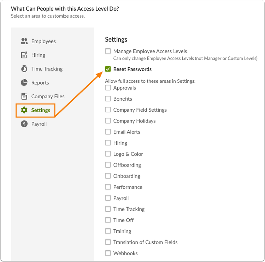Check Translation of Custom Fields option

tap(108, 242)
